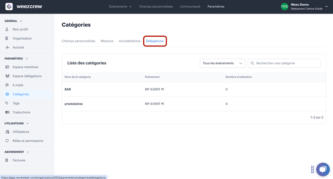Click the Catégories stack icon
Image resolution: width=333 pixels, height=179 pixels.
click(7, 94)
